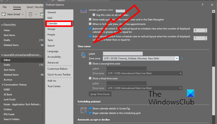This screenshot has height=124, width=217.
Task: Click the scrollbar up arrow in Outlook Options
Action: tap(213, 11)
